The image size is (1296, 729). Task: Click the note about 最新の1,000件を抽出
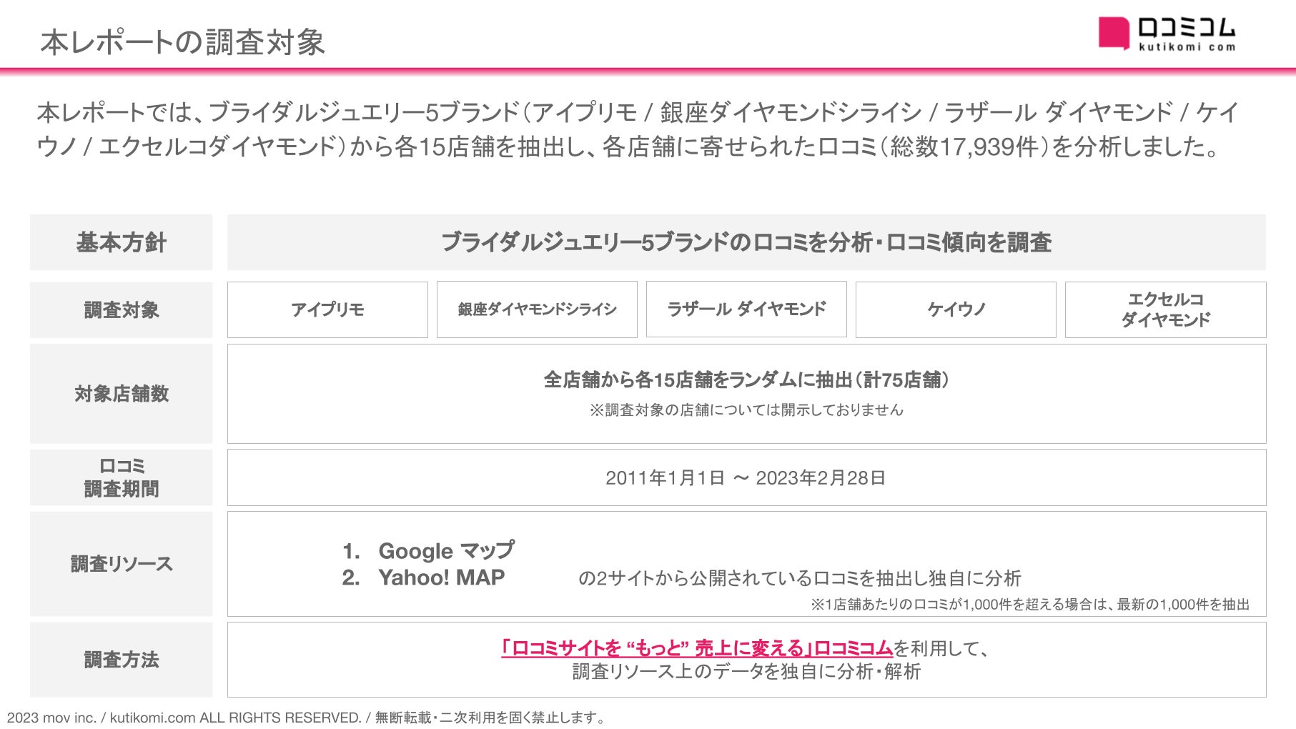(x=1030, y=605)
